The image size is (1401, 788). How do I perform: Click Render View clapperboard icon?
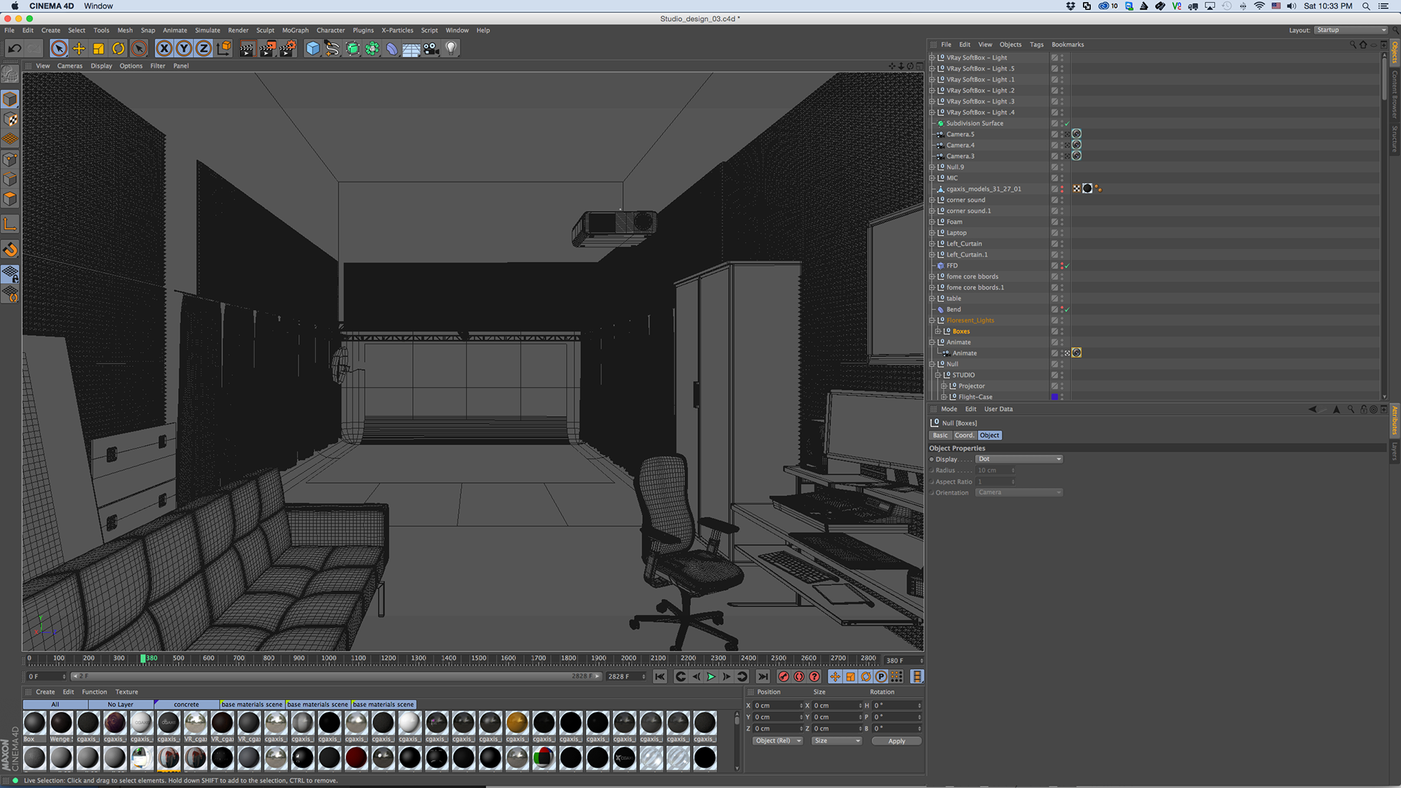[247, 48]
